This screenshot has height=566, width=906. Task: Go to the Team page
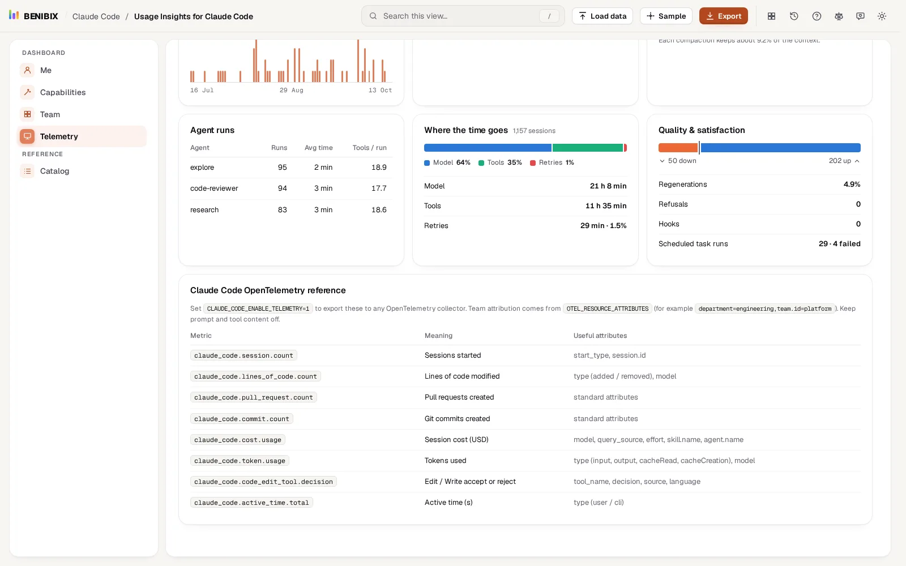(83, 114)
